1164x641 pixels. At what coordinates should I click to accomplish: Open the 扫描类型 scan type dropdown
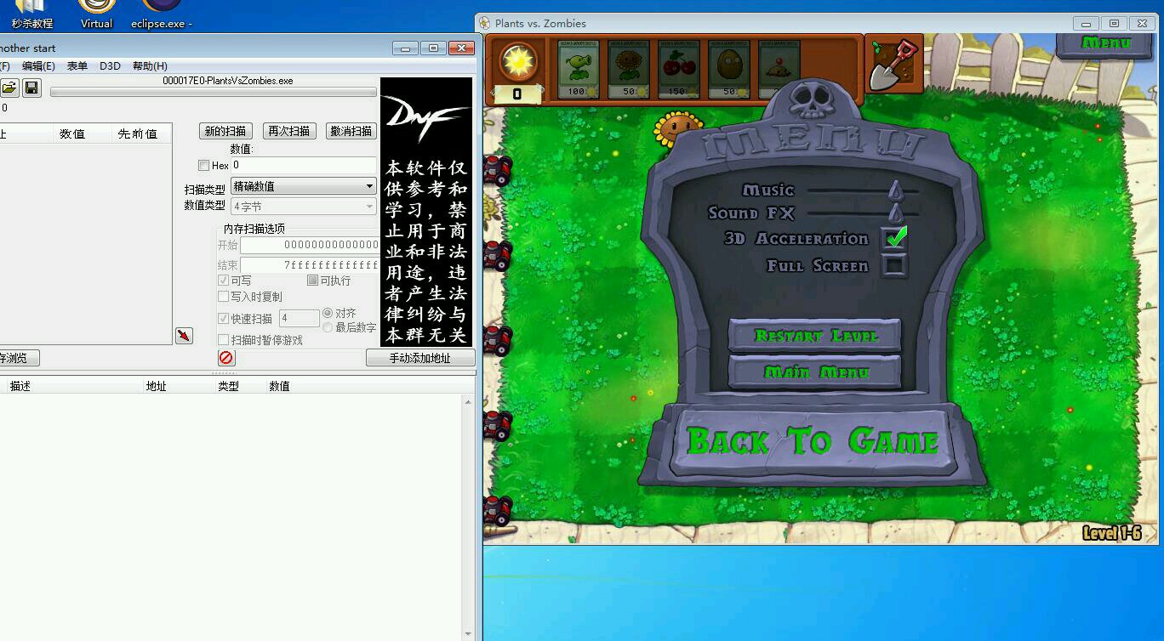304,186
